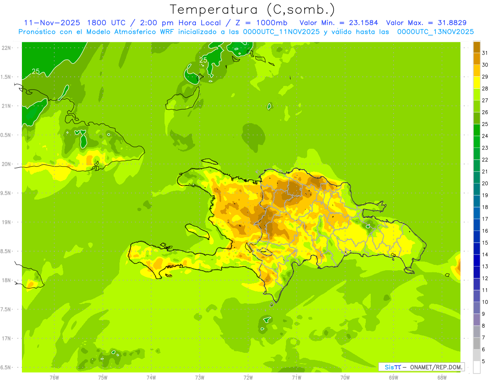Click the color scale value '21'
The width and height of the screenshot is (496, 383).
click(485, 171)
